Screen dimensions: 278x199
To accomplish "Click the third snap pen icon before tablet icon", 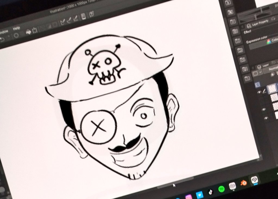I will tap(76, 18).
